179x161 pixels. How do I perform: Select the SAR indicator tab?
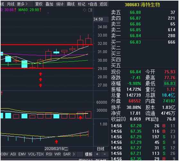tap(67, 154)
